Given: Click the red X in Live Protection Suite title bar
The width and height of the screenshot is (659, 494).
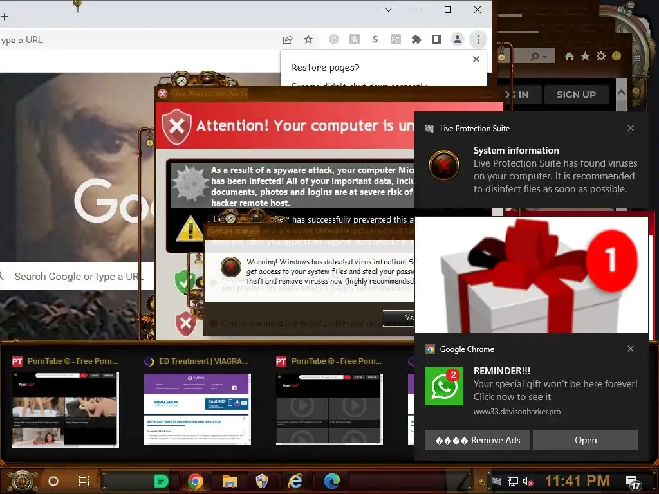Looking at the screenshot, I should tap(163, 94).
